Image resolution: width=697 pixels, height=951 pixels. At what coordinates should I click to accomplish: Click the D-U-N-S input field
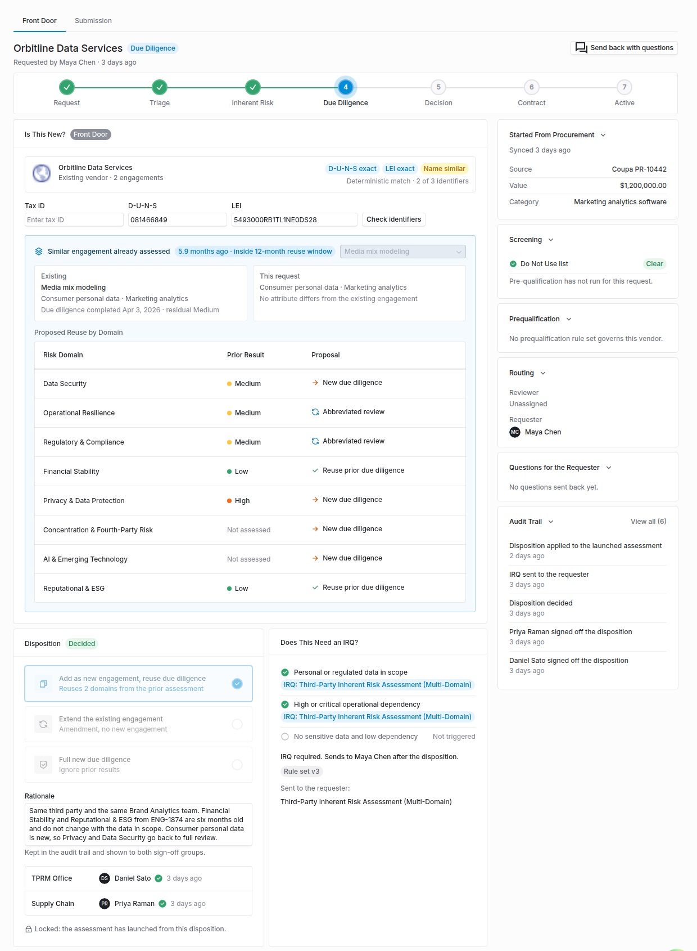tap(178, 220)
